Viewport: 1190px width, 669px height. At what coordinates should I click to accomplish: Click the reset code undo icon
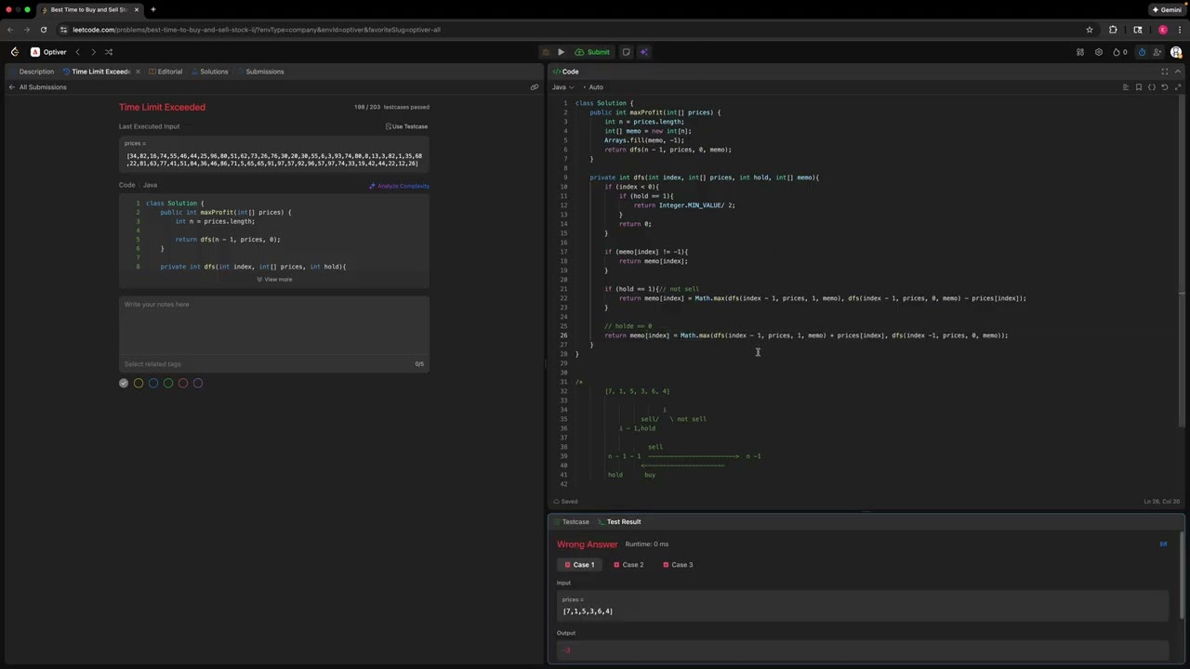[1165, 87]
